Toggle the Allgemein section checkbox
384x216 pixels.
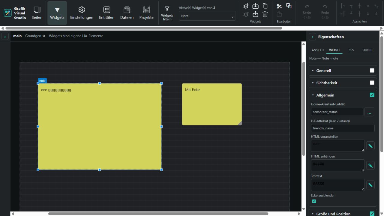click(x=372, y=95)
